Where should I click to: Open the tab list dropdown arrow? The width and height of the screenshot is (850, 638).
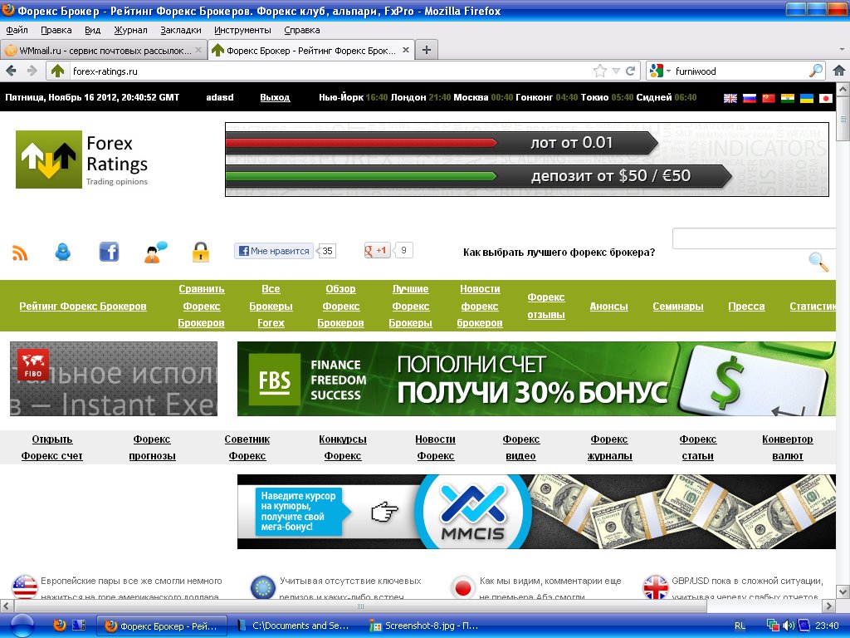click(842, 49)
